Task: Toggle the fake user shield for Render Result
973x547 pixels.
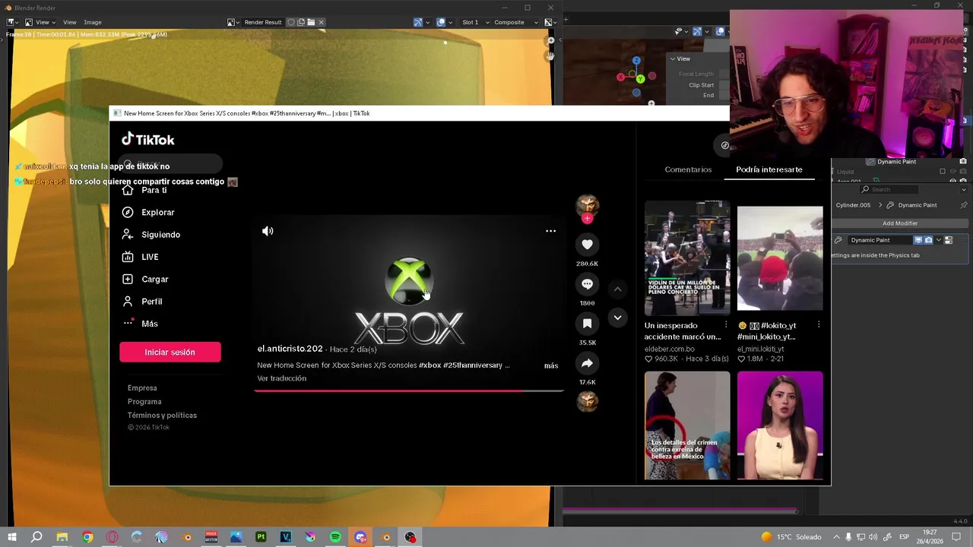Action: [291, 22]
